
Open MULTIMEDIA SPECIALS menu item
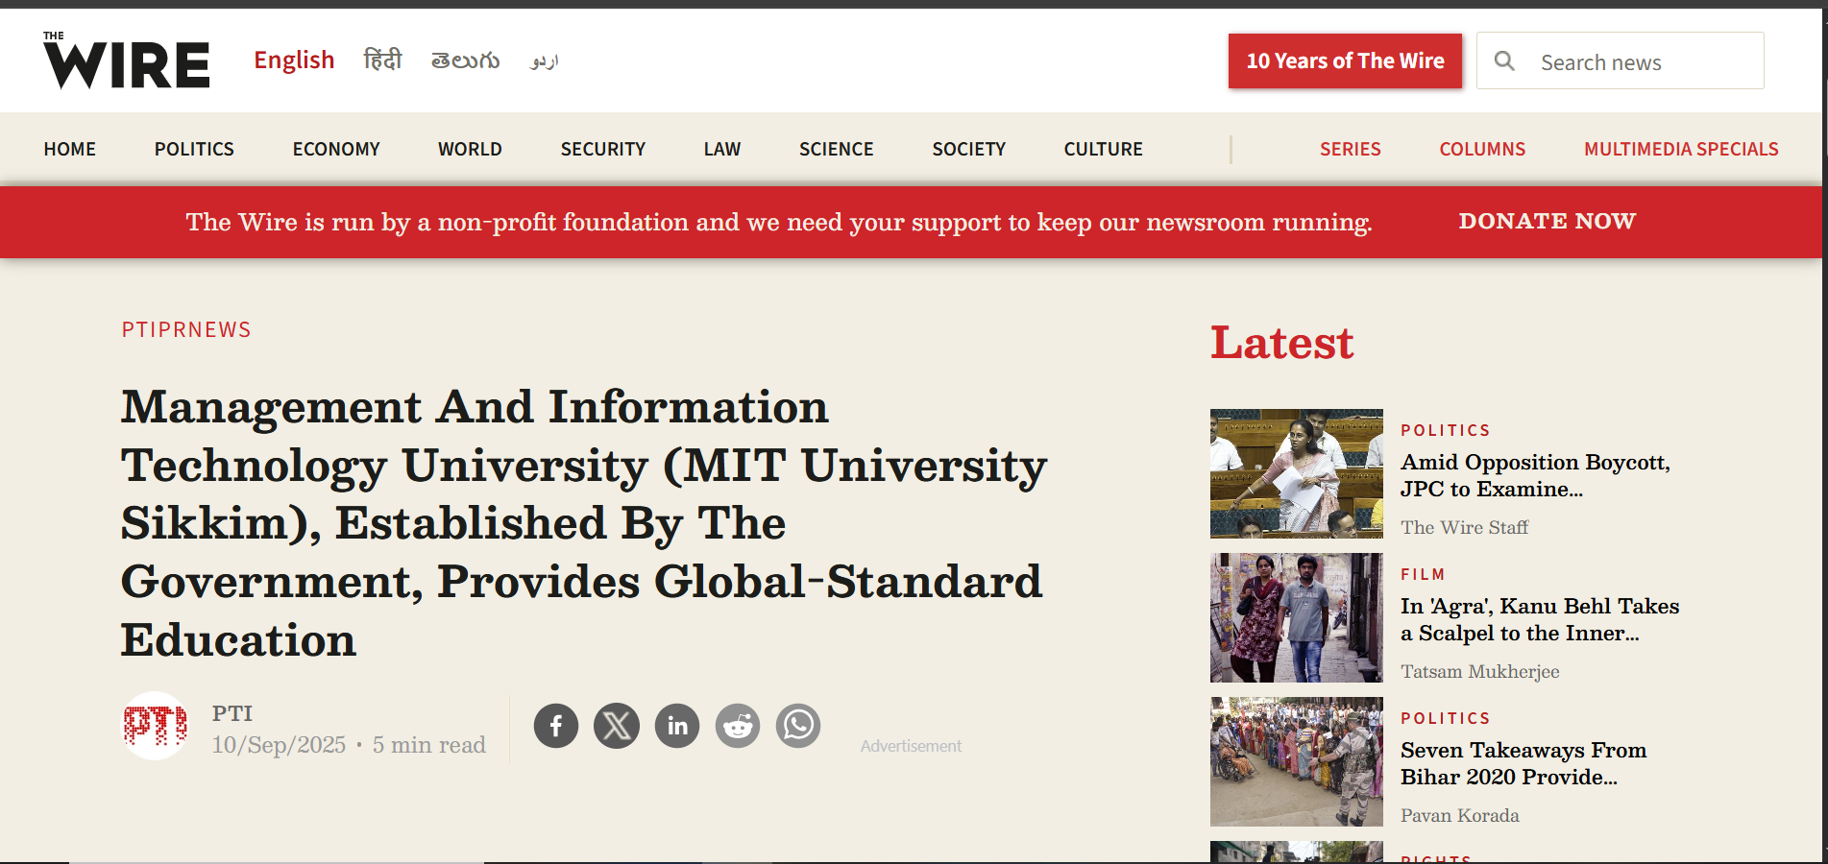pos(1681,149)
